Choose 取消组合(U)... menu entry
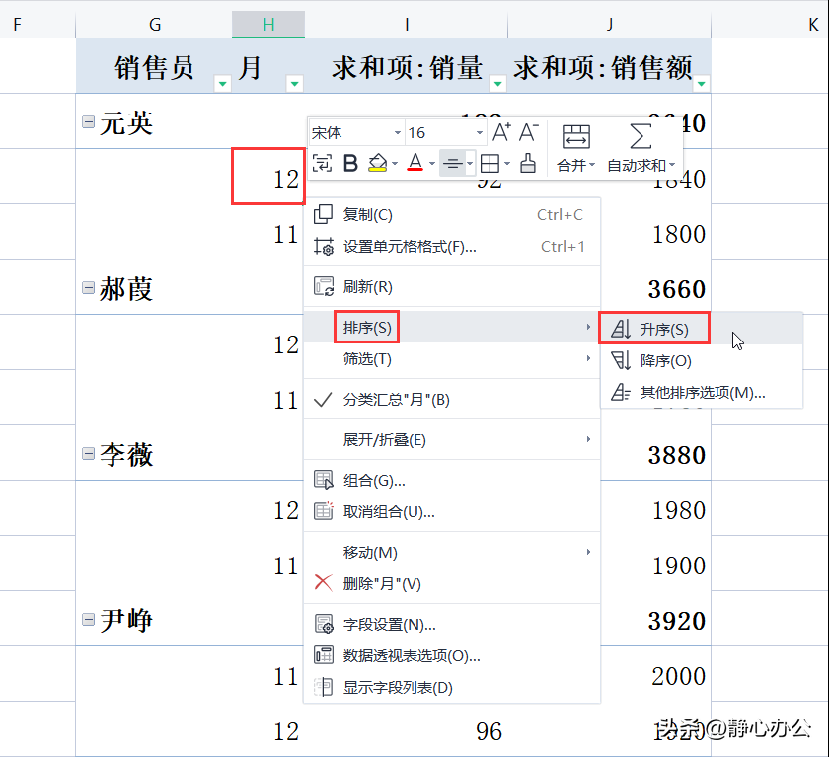Viewport: 830px width, 757px height. coord(452,512)
